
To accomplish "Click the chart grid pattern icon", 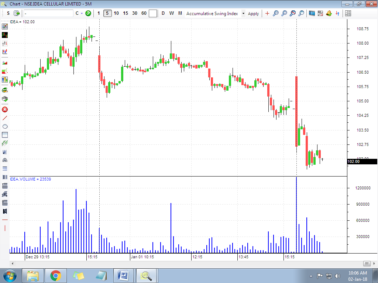I will [320, 14].
